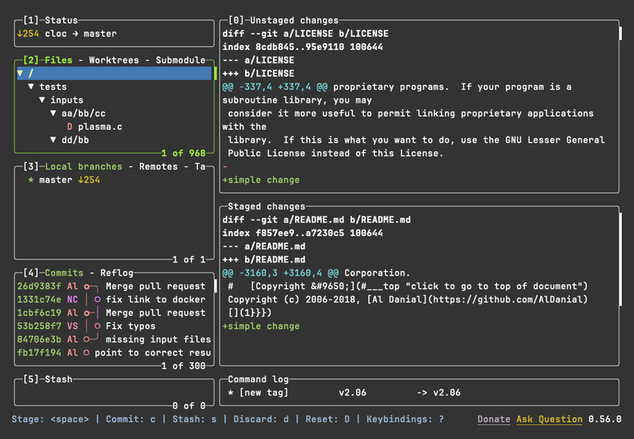634x439 pixels.
Task: Click the Staged changes panel title
Action: (267, 206)
